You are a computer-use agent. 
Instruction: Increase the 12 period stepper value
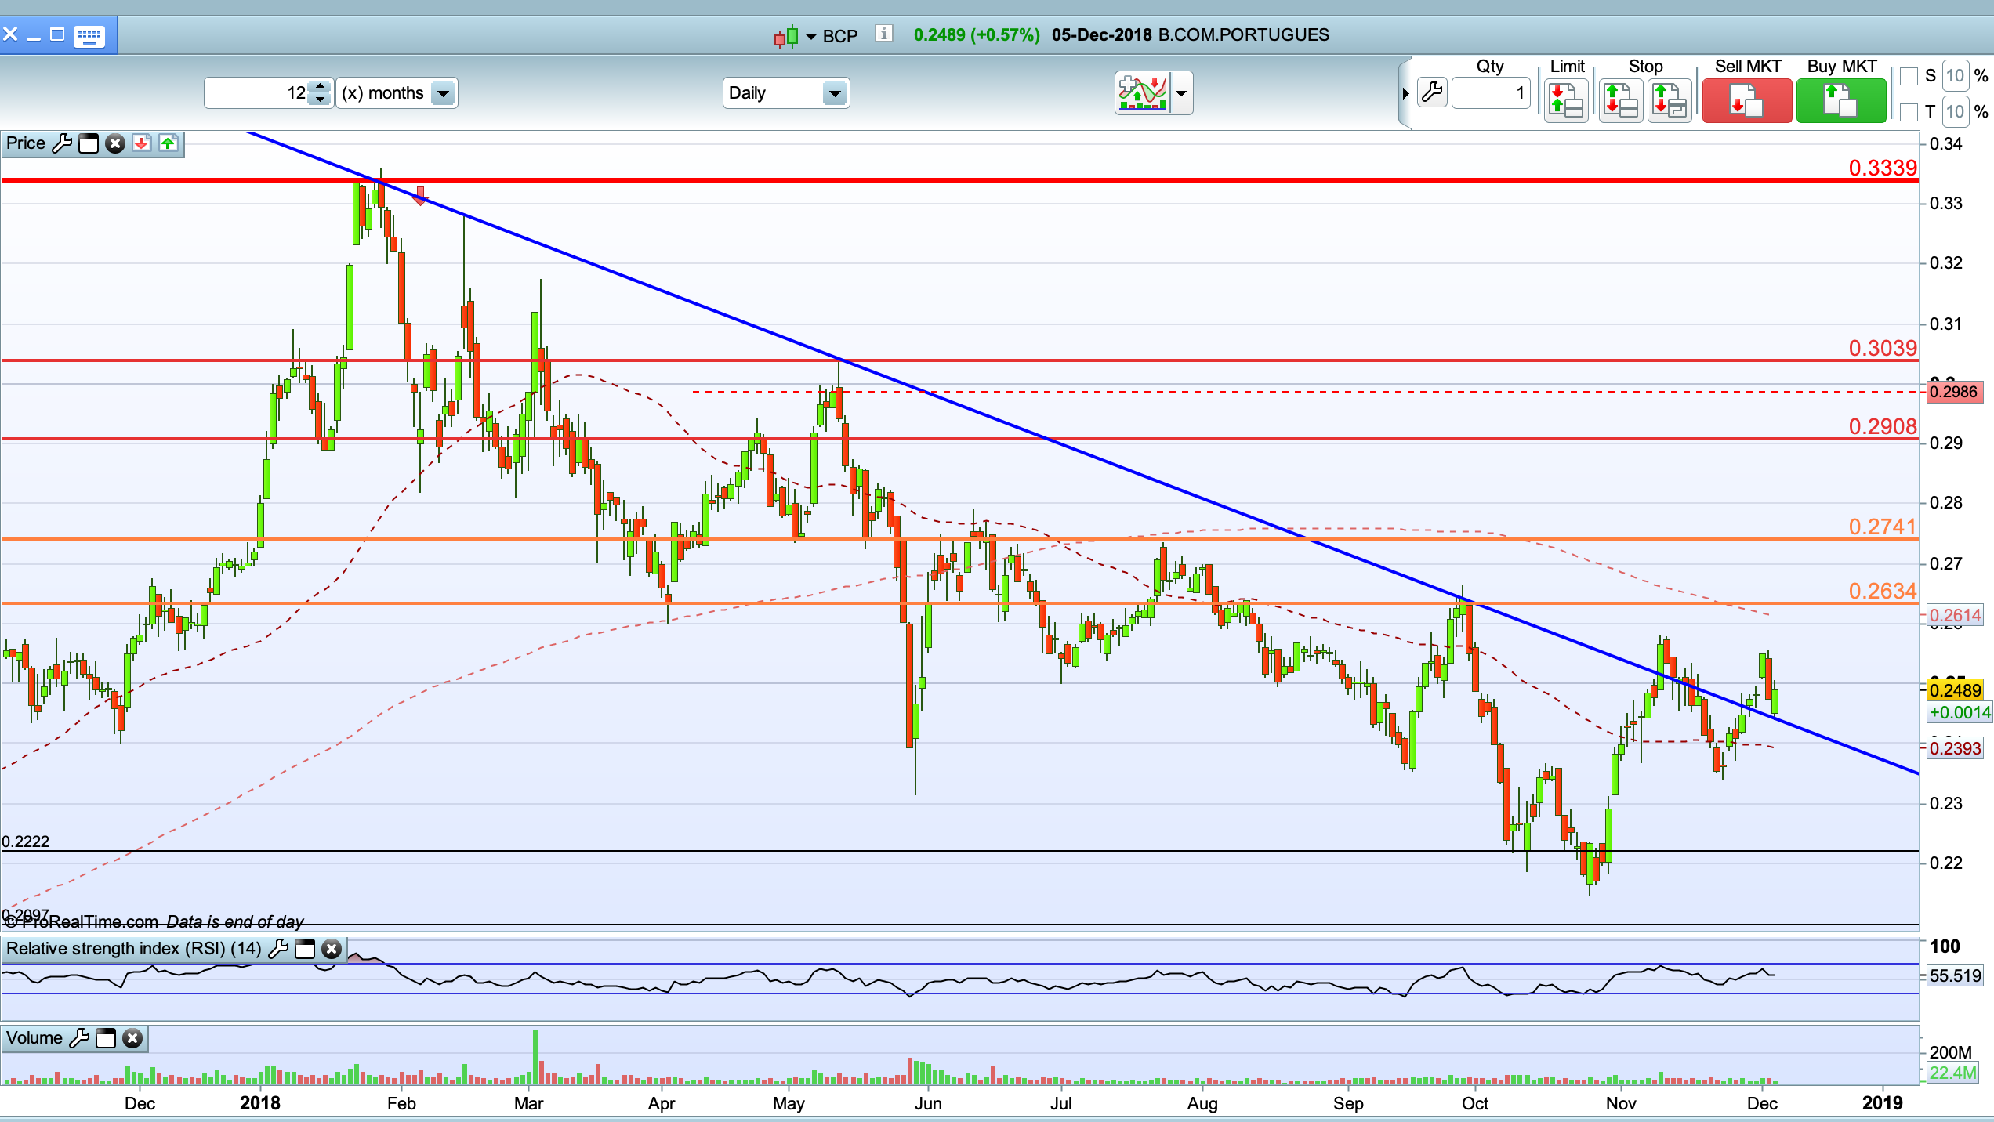pos(320,86)
